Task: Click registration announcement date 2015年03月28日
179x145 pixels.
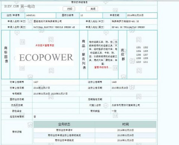Action: pos(120,88)
